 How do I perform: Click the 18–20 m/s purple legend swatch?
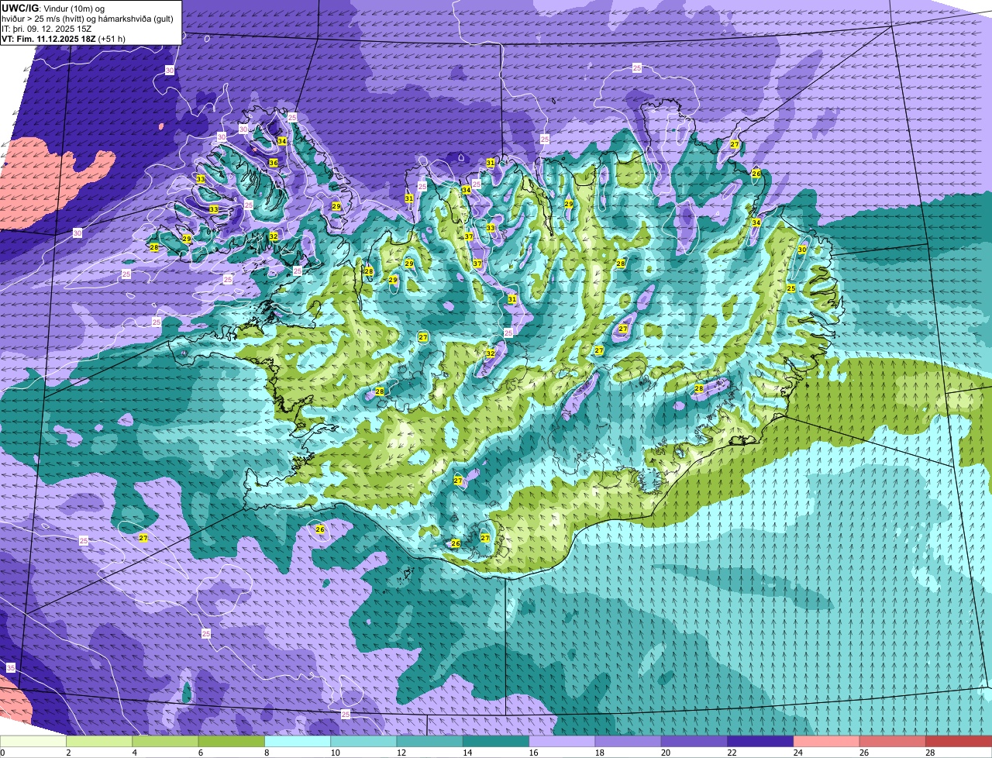[629, 741]
